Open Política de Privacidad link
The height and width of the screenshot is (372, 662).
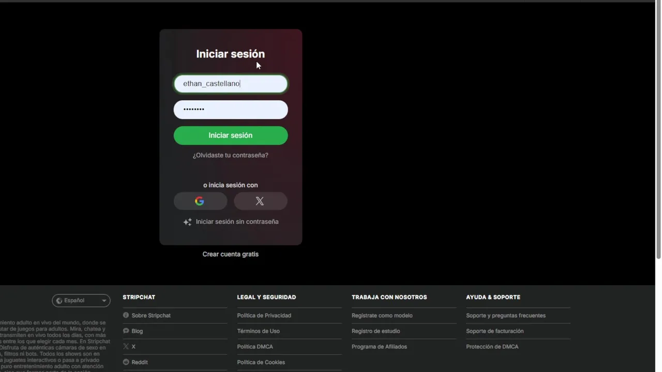click(264, 315)
